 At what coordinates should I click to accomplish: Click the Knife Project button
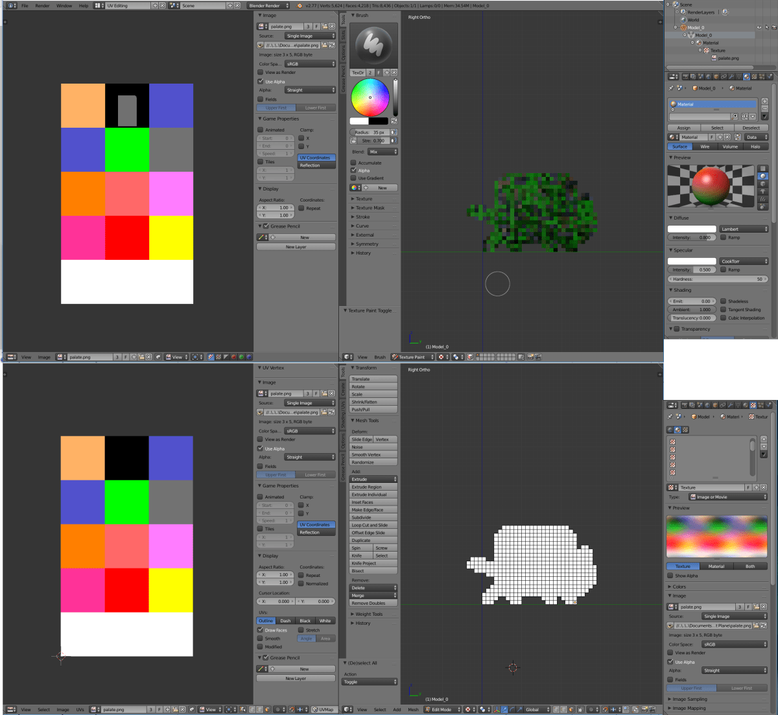pos(373,563)
